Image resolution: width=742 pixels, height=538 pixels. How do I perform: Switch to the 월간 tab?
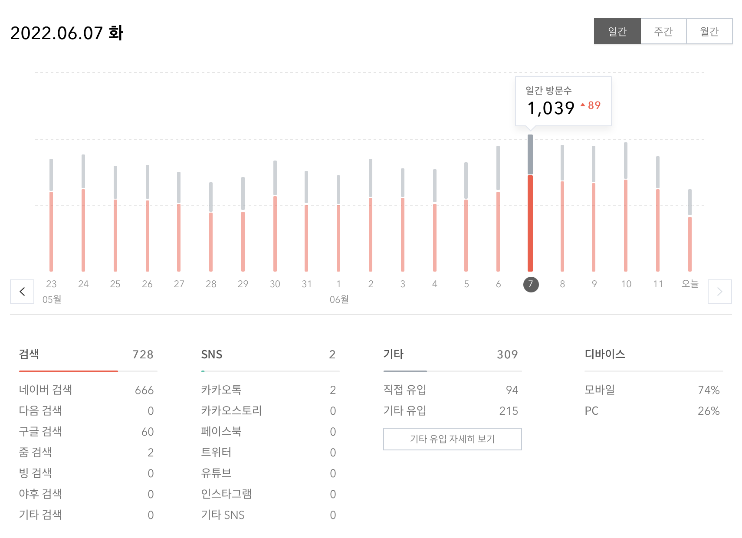coord(710,31)
